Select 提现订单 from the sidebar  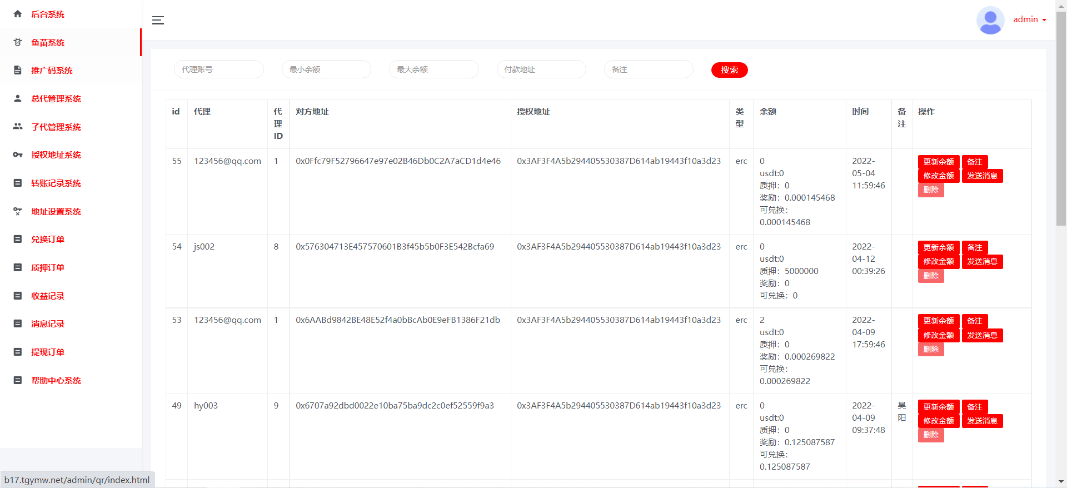pyautogui.click(x=48, y=352)
